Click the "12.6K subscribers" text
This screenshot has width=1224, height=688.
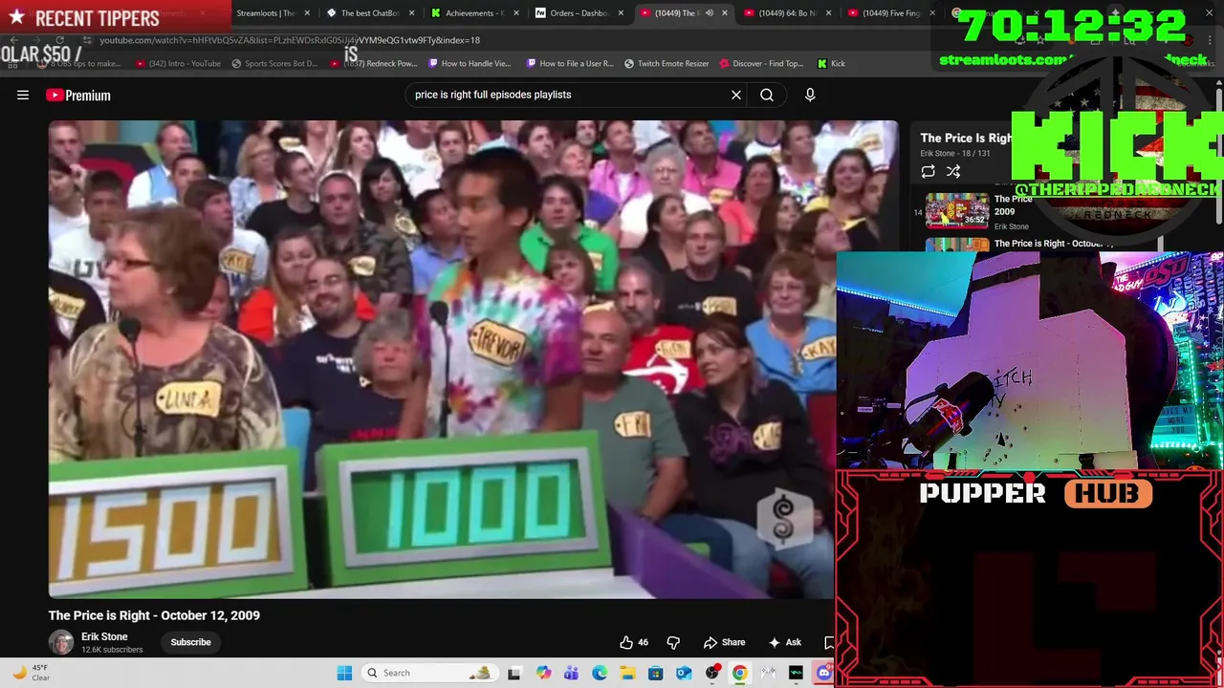pos(112,650)
